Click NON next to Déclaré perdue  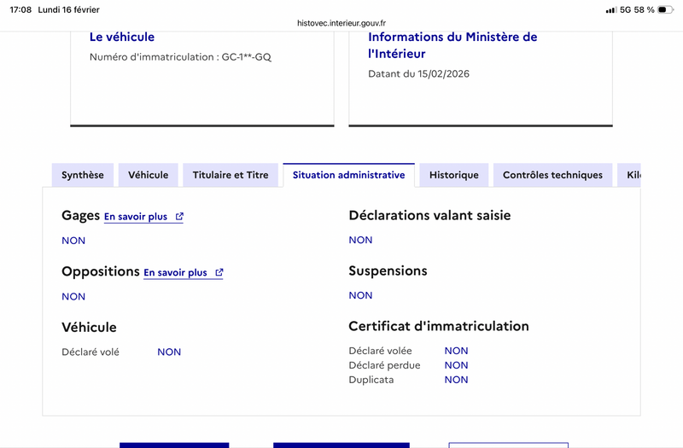tap(456, 365)
